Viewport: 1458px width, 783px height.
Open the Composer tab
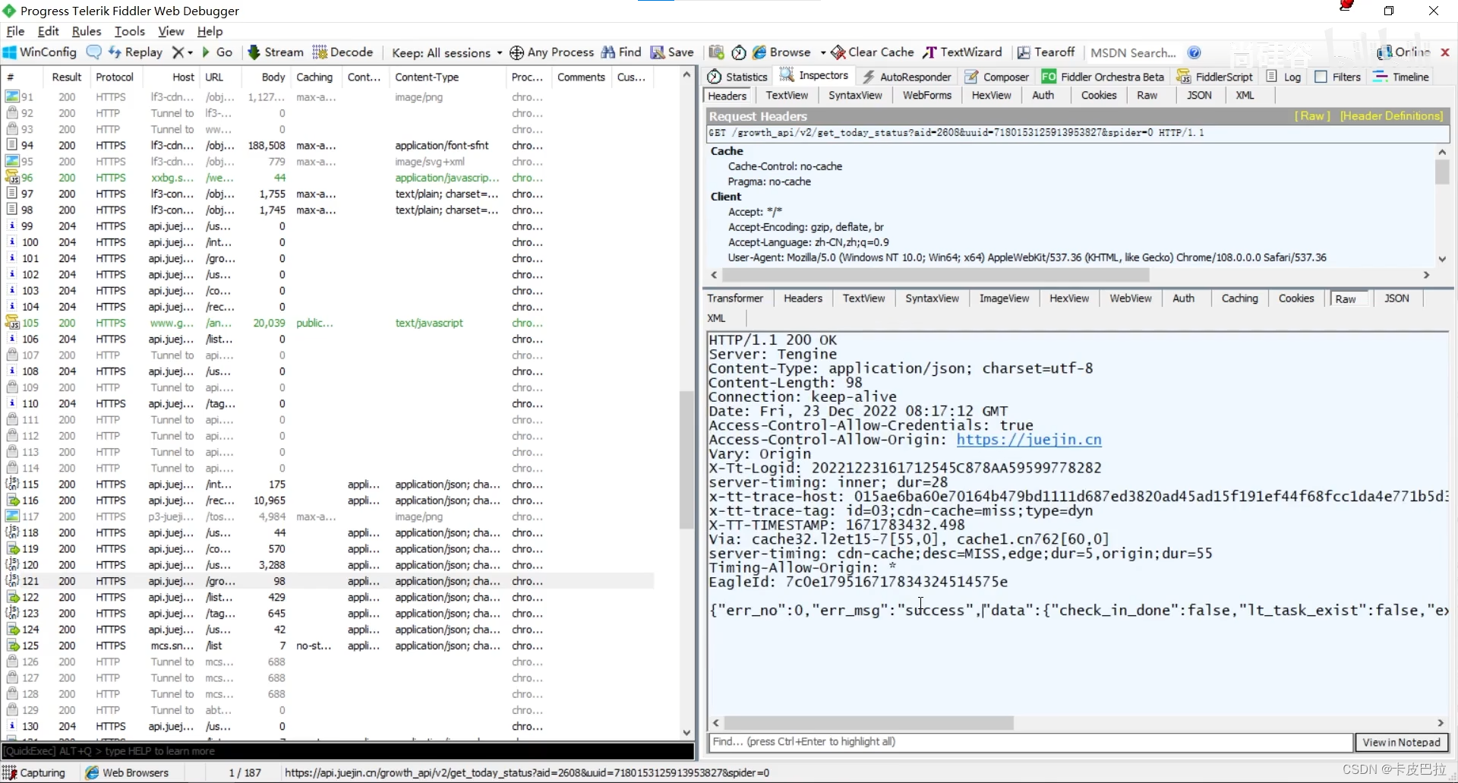pos(997,77)
